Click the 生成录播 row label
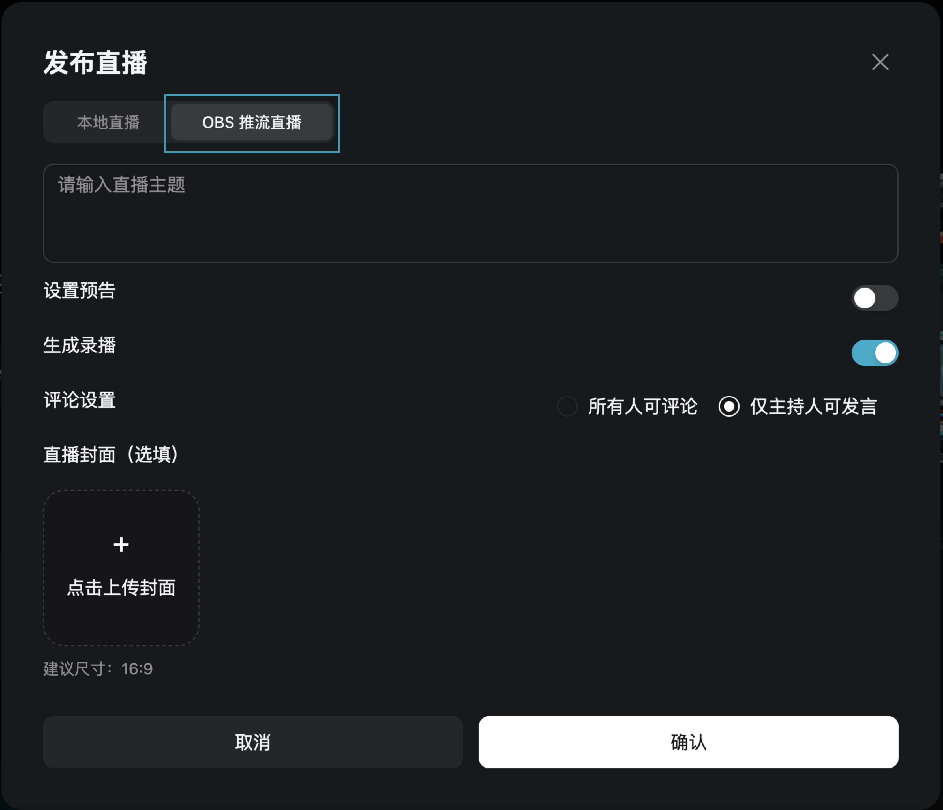The image size is (943, 810). coord(80,345)
